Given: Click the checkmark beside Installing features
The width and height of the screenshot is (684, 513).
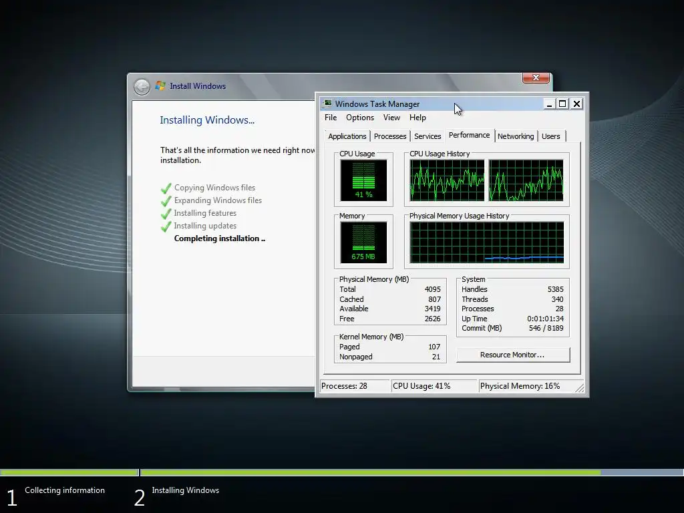Looking at the screenshot, I should pos(166,214).
